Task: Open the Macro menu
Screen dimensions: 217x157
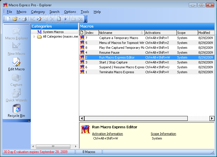Action: (x=22, y=12)
